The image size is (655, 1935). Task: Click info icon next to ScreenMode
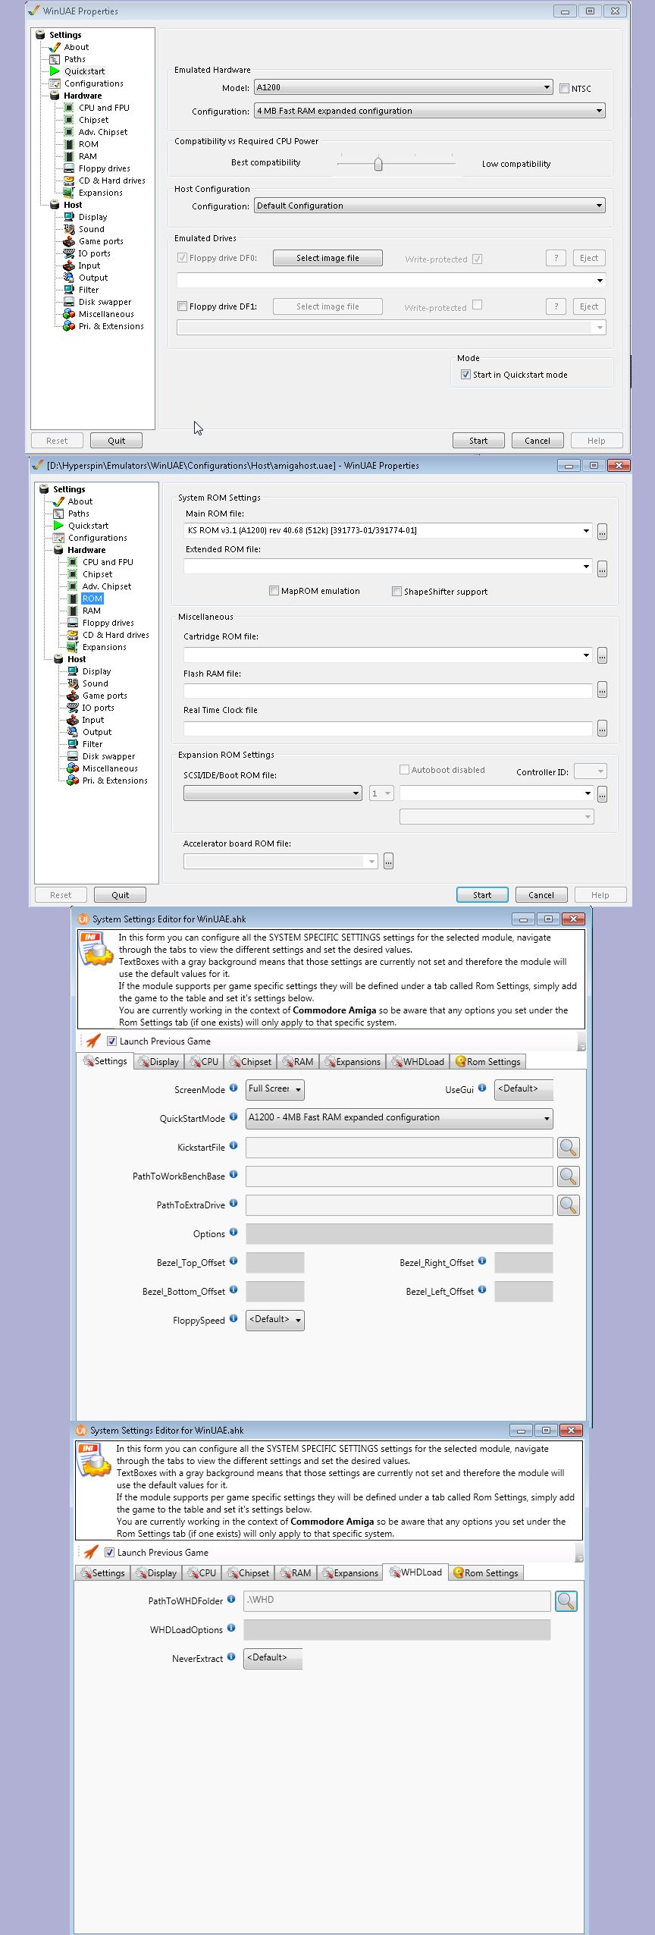(233, 1088)
